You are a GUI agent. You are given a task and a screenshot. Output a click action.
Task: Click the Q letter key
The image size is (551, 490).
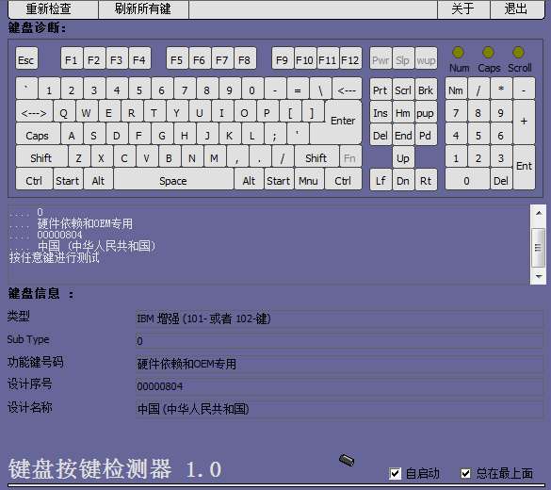[x=64, y=111]
